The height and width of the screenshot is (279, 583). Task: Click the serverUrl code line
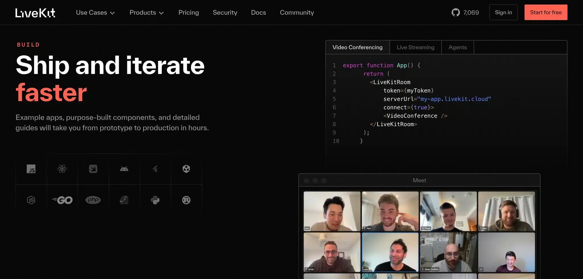437,99
